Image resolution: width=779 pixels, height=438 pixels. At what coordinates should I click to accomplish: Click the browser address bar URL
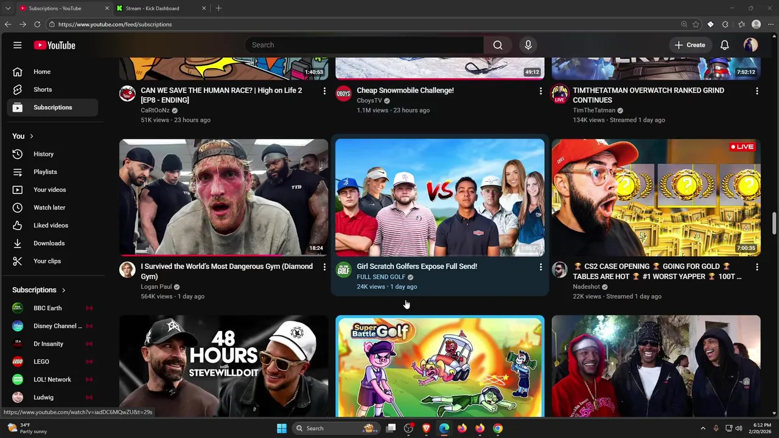click(115, 24)
